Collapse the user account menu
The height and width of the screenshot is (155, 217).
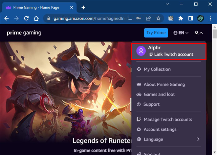(x=199, y=33)
